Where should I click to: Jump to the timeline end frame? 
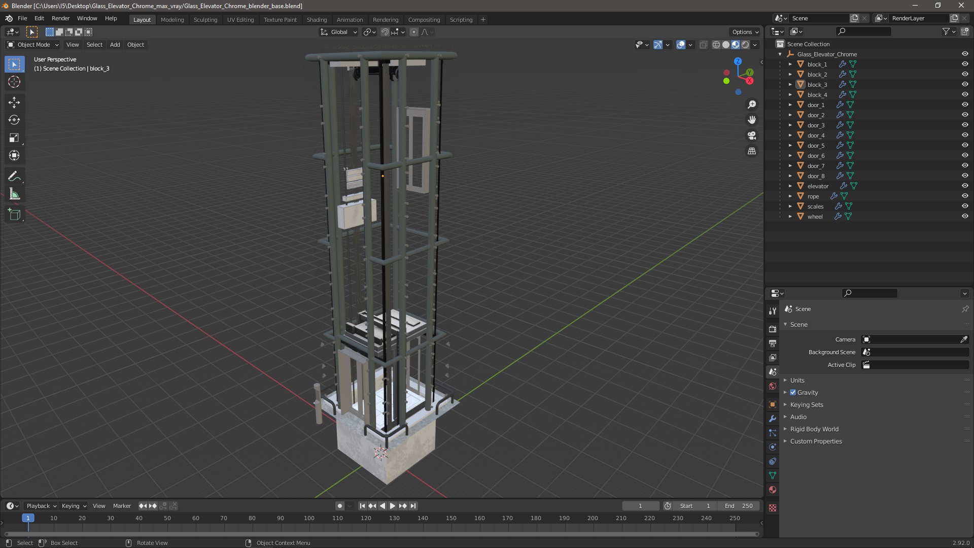(x=413, y=506)
